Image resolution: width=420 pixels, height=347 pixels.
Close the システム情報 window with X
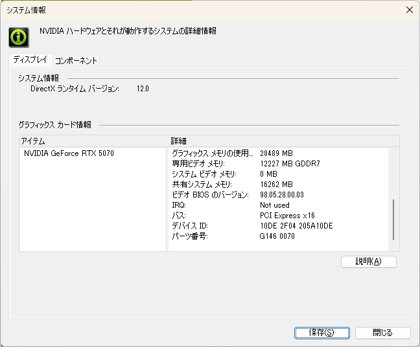coord(409,10)
